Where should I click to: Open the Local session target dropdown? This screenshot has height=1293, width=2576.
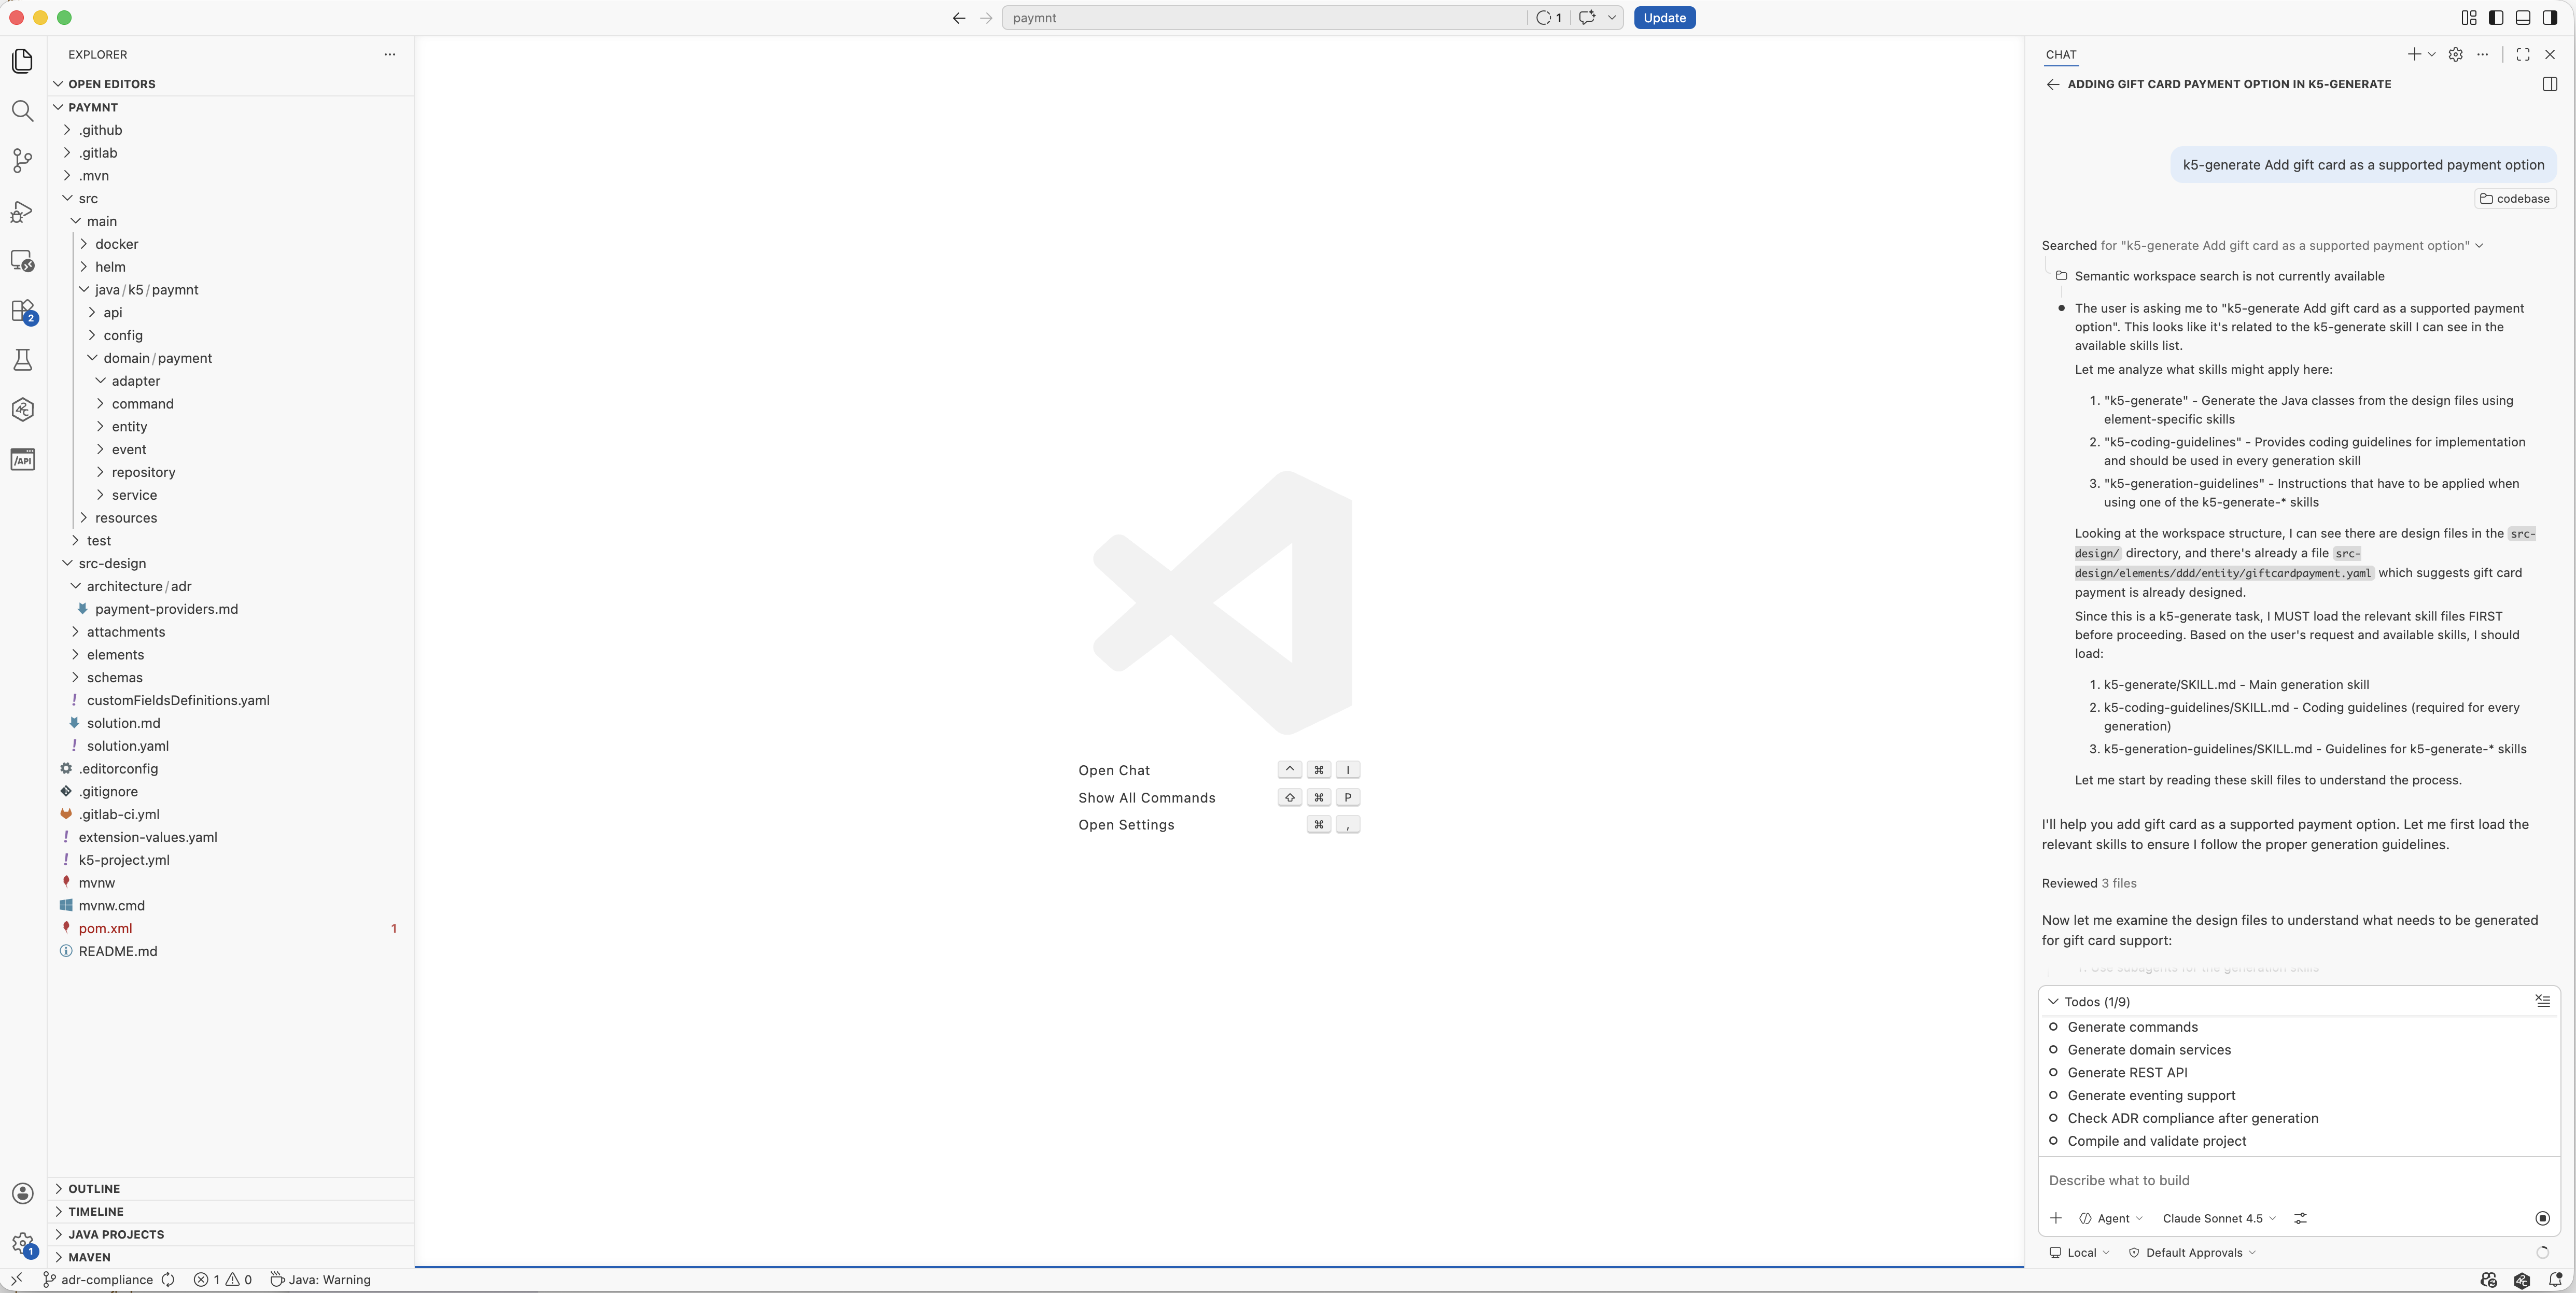2079,1253
